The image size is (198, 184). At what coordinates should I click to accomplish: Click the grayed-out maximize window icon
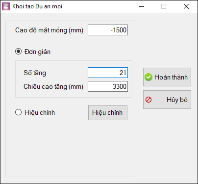[x=164, y=6]
